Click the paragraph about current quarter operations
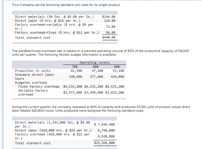Image resolution: width=202 pixels, height=149 pixels. [101, 109]
